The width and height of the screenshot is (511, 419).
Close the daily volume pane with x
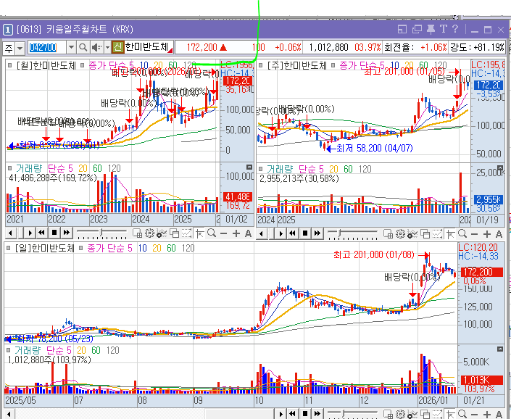[x=500, y=349]
